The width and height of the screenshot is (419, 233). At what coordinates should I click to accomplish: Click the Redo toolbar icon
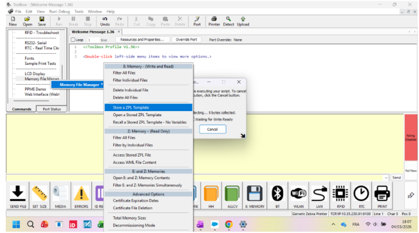pos(120,21)
